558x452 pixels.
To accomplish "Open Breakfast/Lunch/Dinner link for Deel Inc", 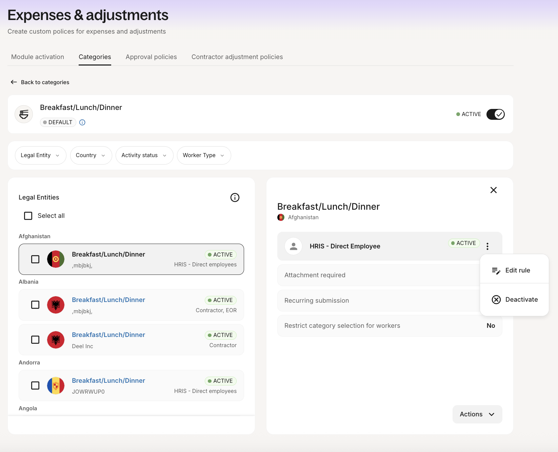I will click(x=108, y=335).
